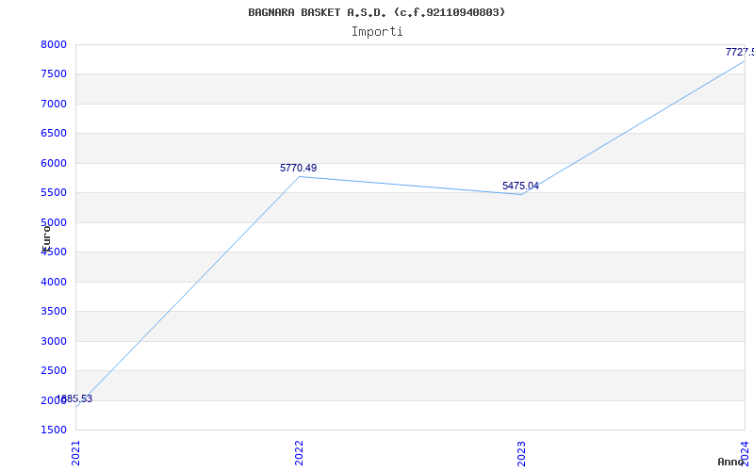
Task: Click the 2024 x-axis label
Action: click(745, 453)
